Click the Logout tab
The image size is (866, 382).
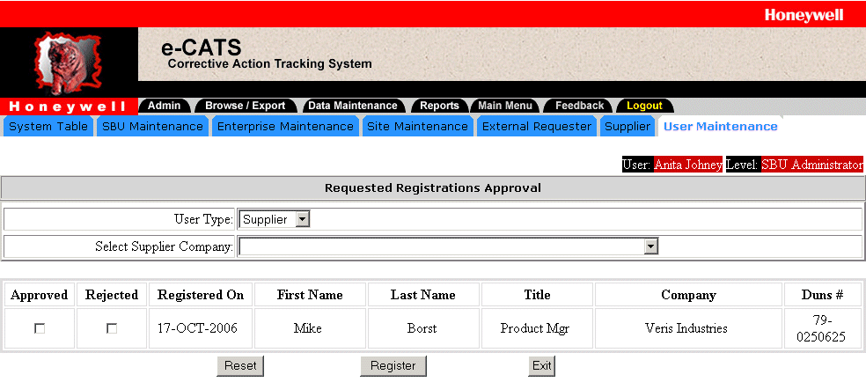coord(644,106)
